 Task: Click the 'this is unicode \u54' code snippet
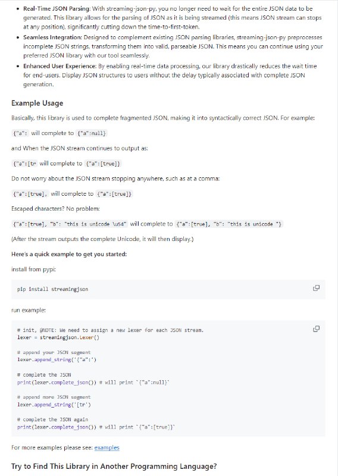(70, 224)
